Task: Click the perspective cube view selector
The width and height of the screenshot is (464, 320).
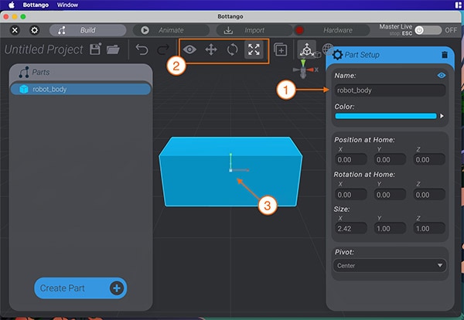Action: coord(306,49)
